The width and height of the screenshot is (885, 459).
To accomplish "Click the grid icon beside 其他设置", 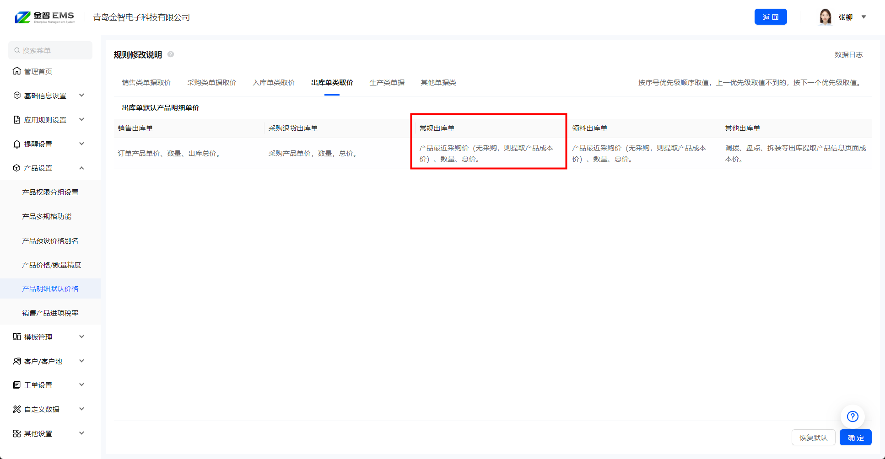I will point(17,433).
